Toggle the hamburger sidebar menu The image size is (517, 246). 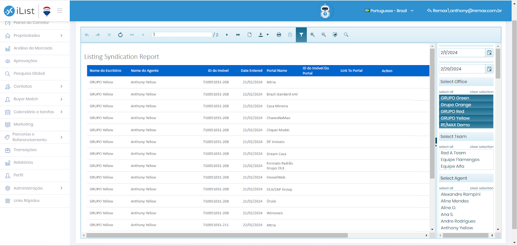coord(60,11)
